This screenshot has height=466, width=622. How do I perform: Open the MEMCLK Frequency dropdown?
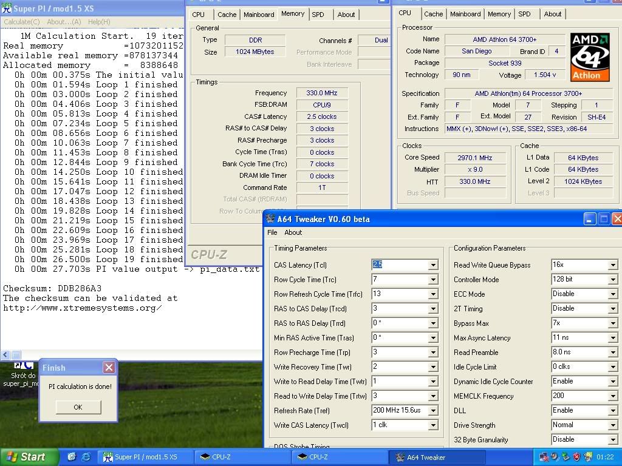click(613, 396)
